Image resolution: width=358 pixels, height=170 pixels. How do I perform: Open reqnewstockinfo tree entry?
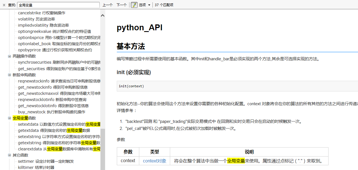point(59,81)
